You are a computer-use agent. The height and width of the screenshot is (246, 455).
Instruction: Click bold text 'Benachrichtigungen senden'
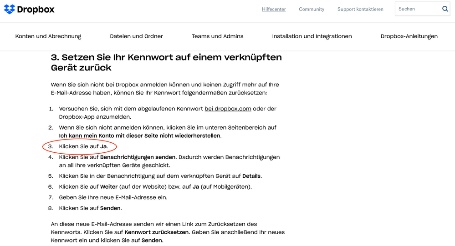click(x=138, y=157)
